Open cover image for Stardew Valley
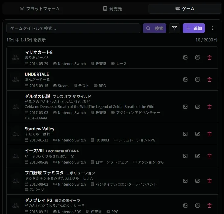The height and width of the screenshot is (214, 224). pos(185,134)
